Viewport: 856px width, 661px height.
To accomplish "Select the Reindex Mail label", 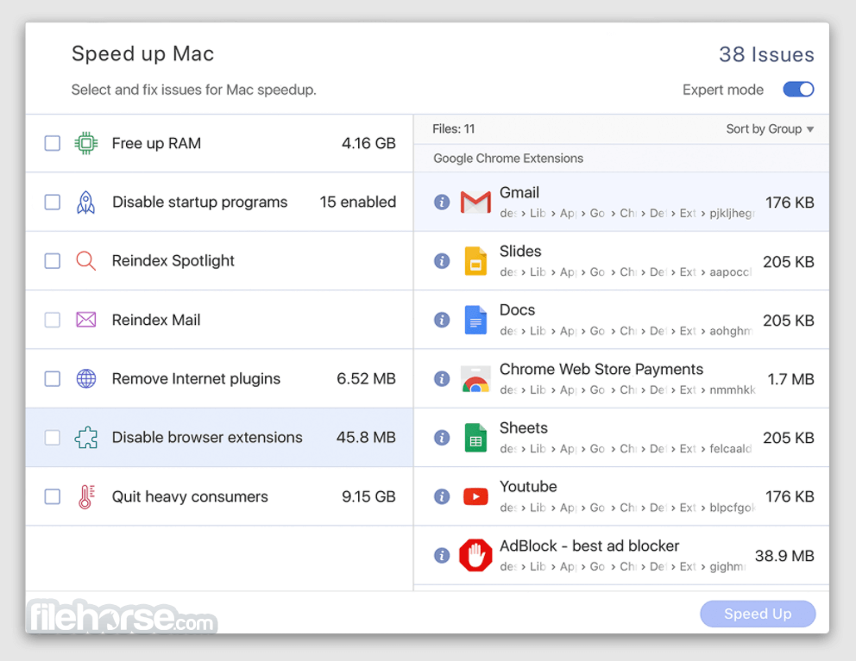I will pyautogui.click(x=156, y=320).
